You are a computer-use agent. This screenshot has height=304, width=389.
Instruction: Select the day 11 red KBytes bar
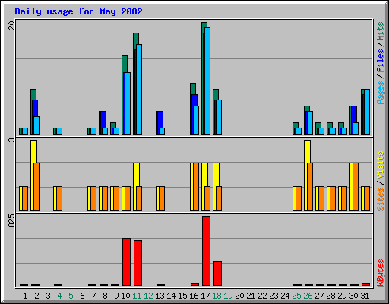[138, 263]
